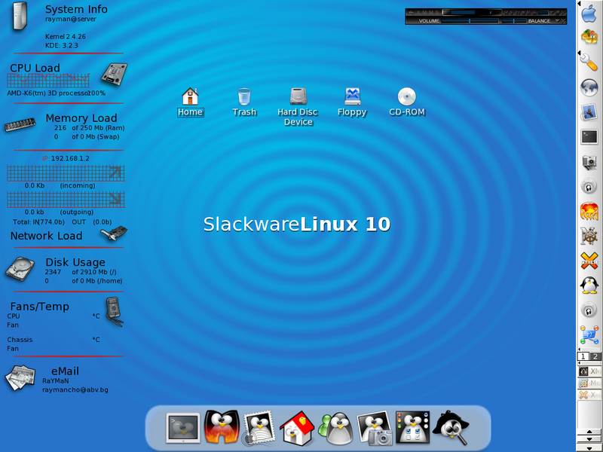Switch to virtual desktop 2
The image size is (603, 452).
(595, 356)
